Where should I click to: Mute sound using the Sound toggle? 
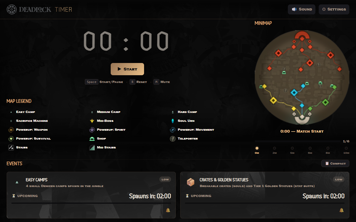click(301, 9)
